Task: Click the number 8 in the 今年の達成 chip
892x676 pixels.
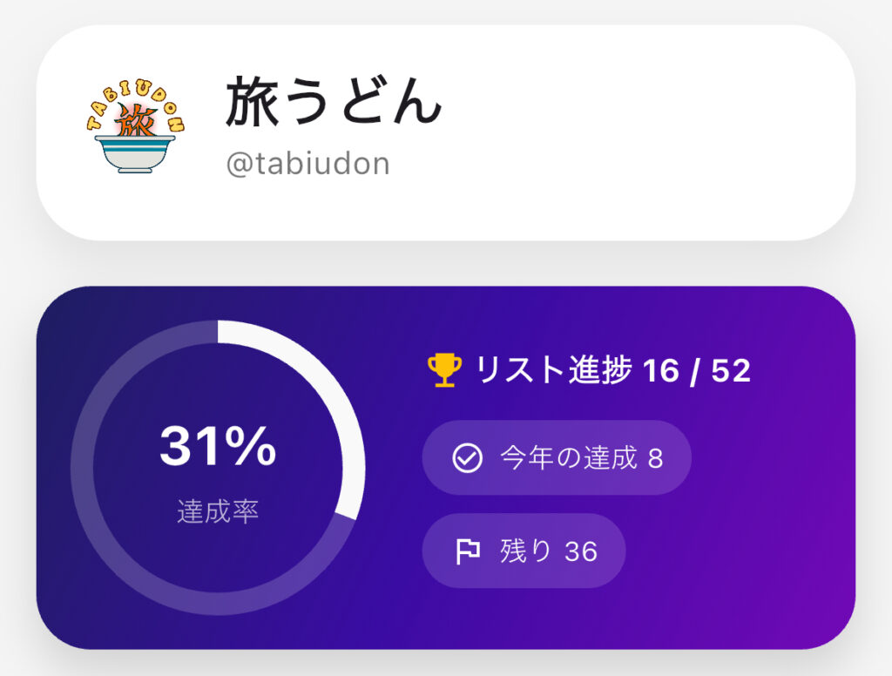Action: 656,457
